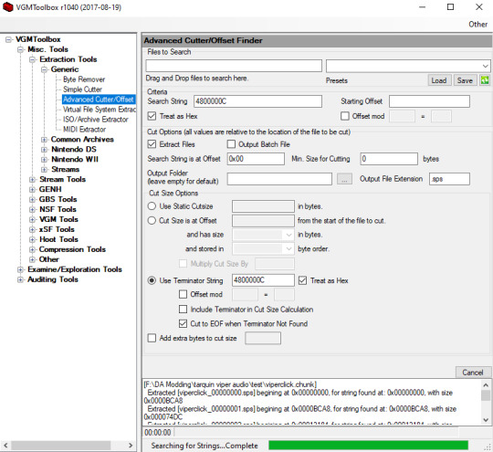Image resolution: width=493 pixels, height=452 pixels.
Task: Click the green refresh presets icon
Action: (x=485, y=80)
